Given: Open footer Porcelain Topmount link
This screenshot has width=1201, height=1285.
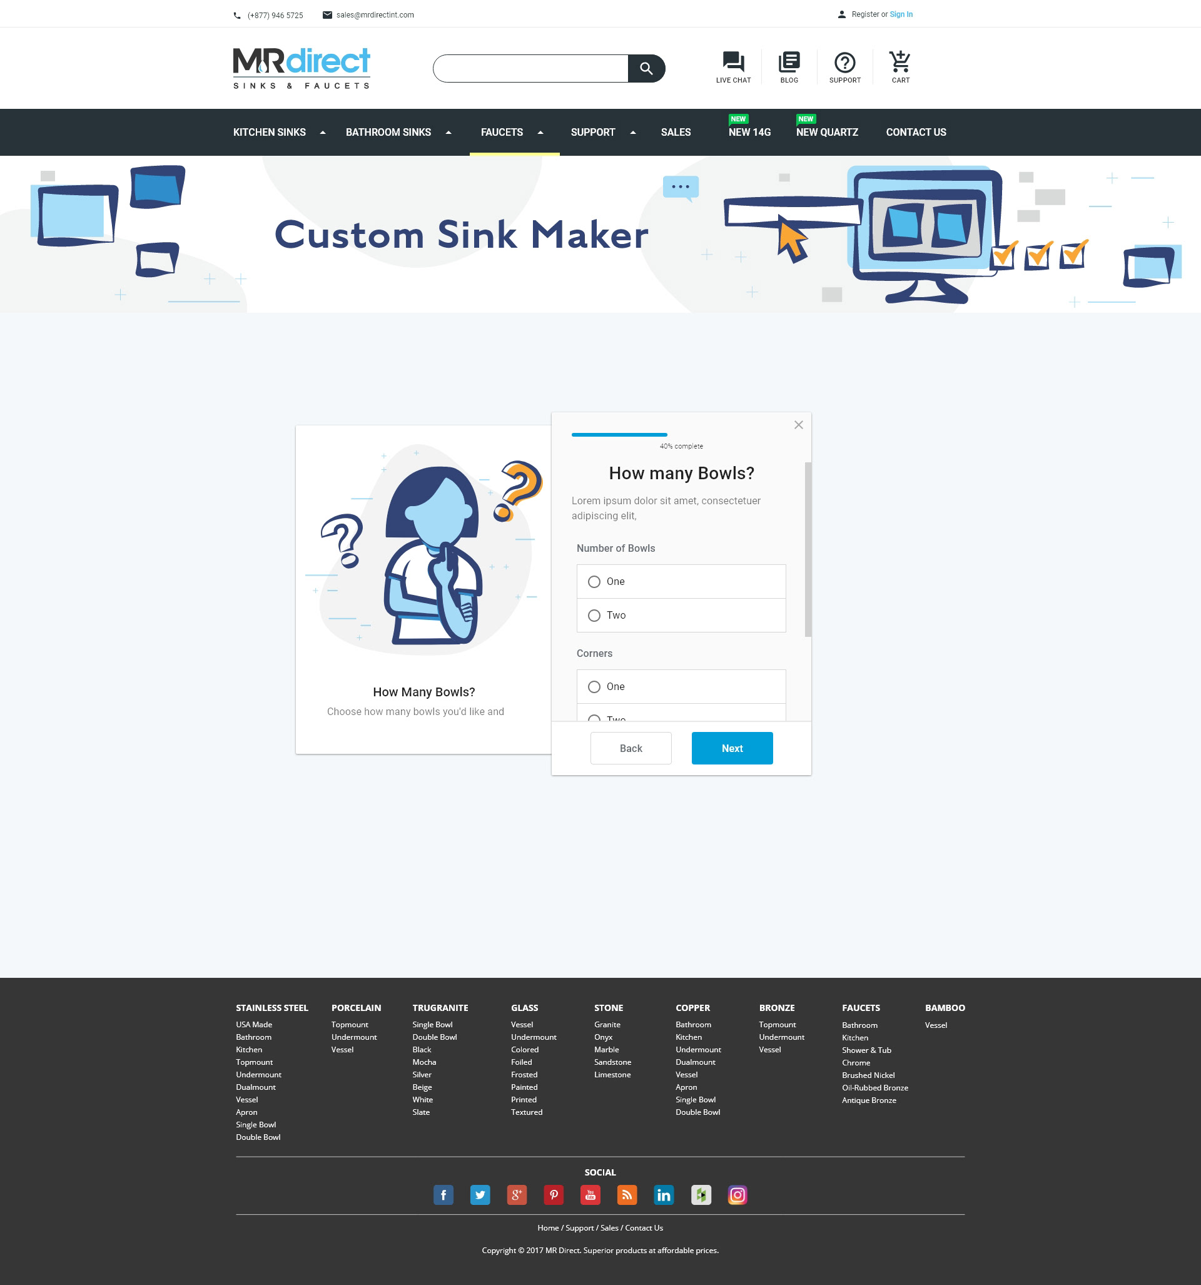Looking at the screenshot, I should (350, 1025).
